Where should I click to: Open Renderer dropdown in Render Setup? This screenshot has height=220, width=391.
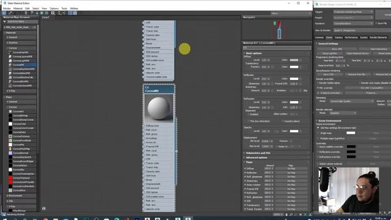(x=353, y=23)
